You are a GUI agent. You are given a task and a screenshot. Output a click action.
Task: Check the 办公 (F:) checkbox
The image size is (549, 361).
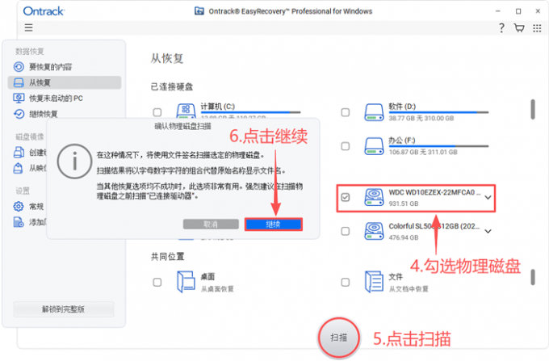346,146
